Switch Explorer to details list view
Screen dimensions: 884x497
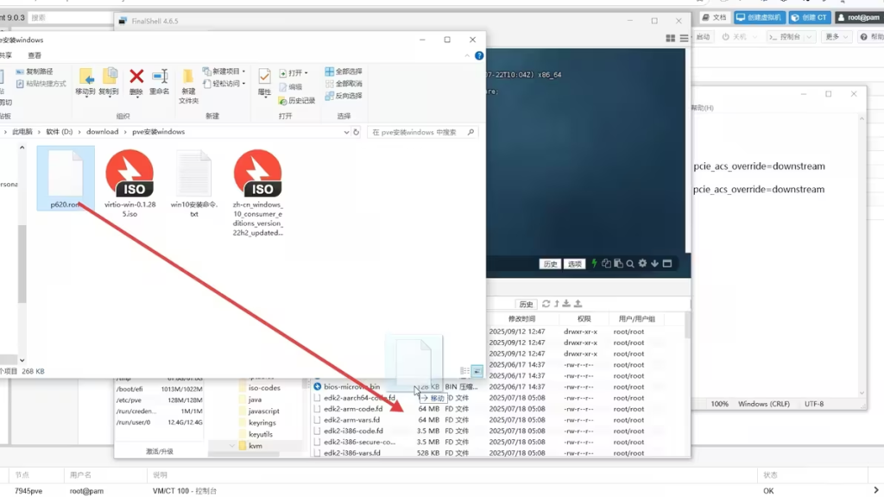(465, 371)
